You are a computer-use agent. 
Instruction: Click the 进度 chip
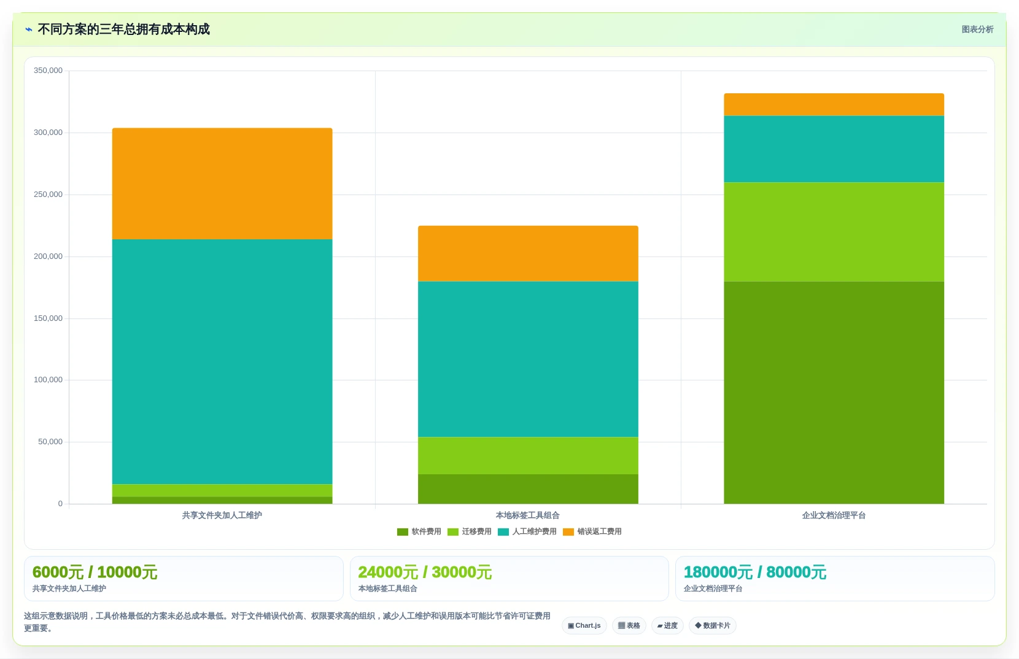coord(667,626)
